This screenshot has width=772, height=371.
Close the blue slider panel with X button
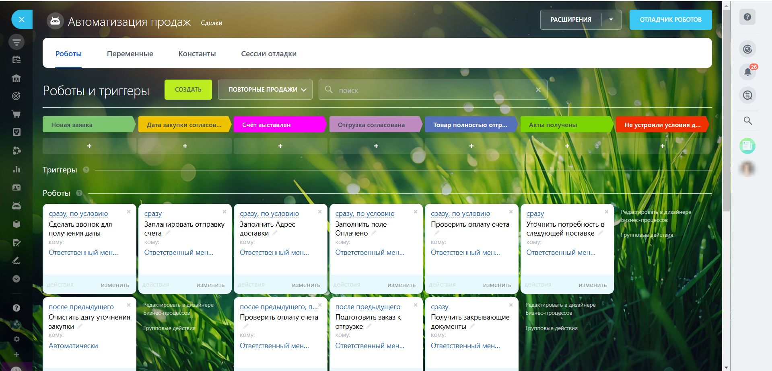22,19
